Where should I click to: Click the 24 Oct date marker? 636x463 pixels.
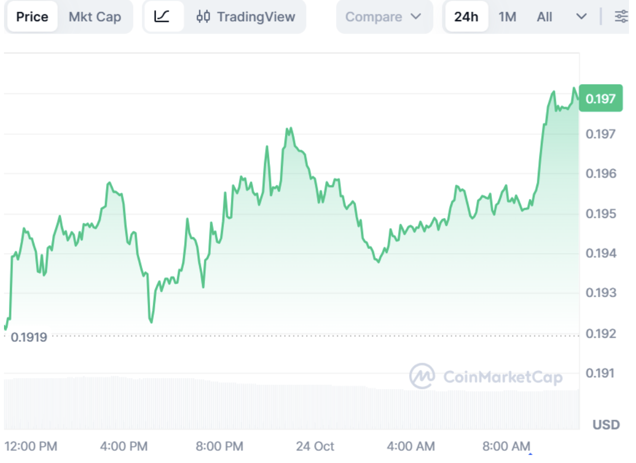(314, 446)
